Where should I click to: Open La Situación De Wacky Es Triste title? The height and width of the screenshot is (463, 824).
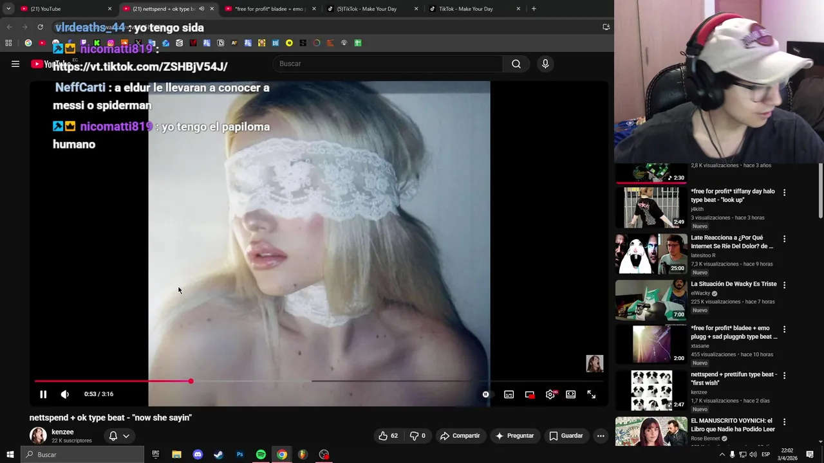733,284
